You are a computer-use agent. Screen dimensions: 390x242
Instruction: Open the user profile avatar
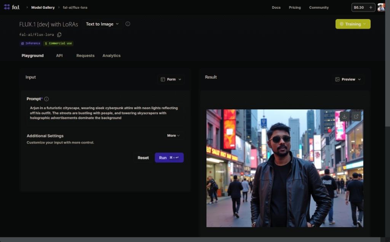381,7
